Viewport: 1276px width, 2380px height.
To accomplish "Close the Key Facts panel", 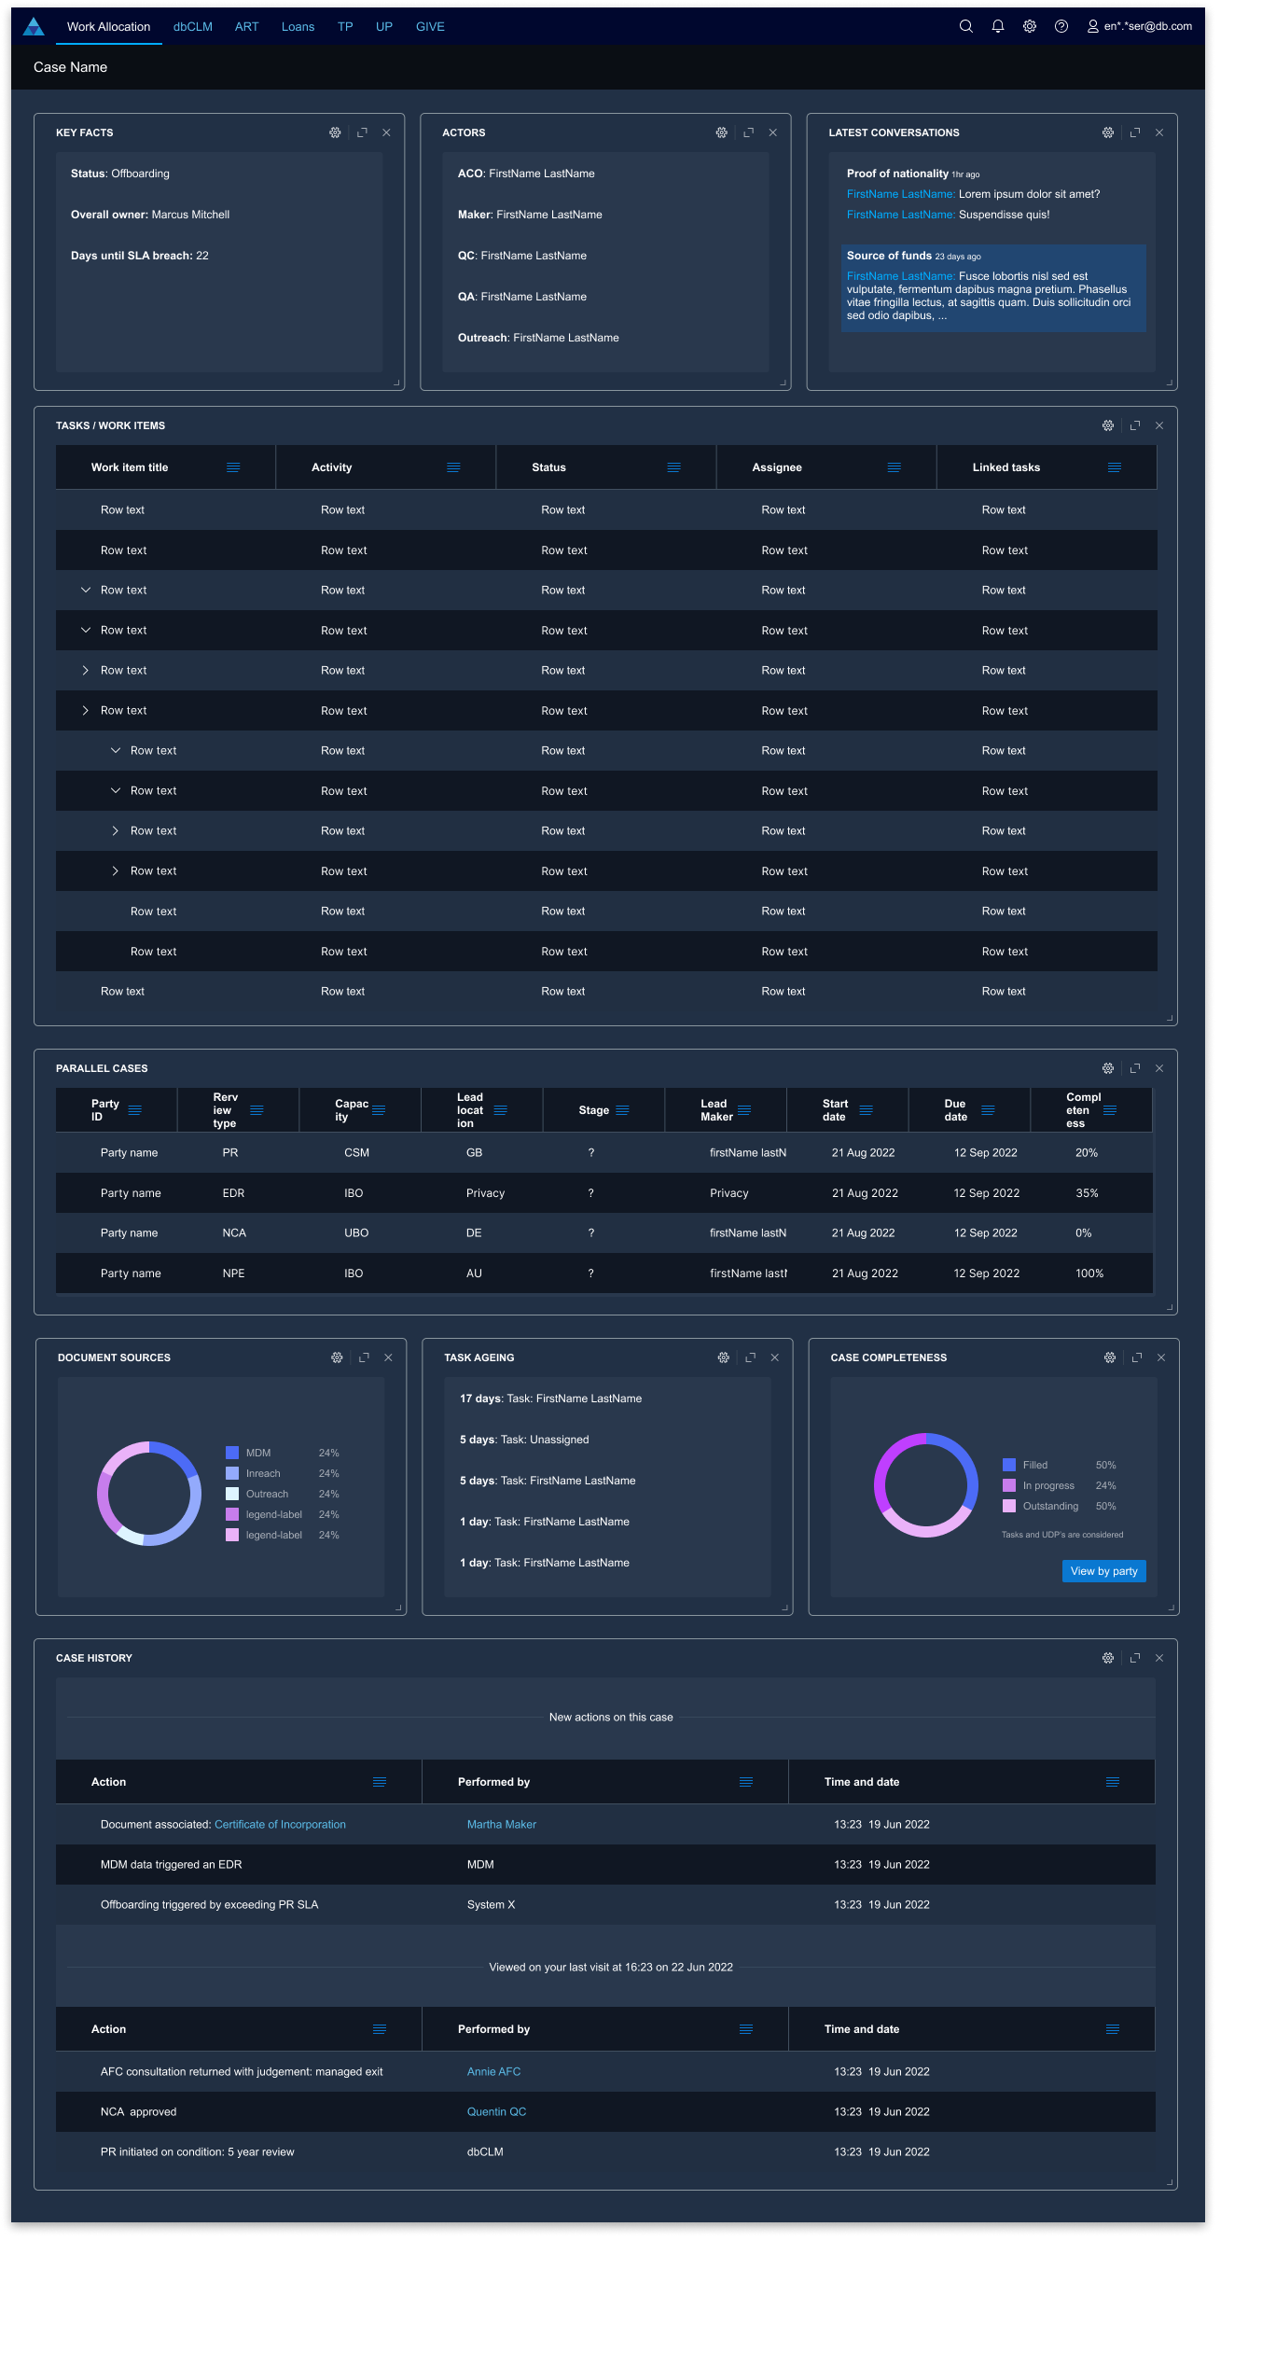I will click(386, 132).
